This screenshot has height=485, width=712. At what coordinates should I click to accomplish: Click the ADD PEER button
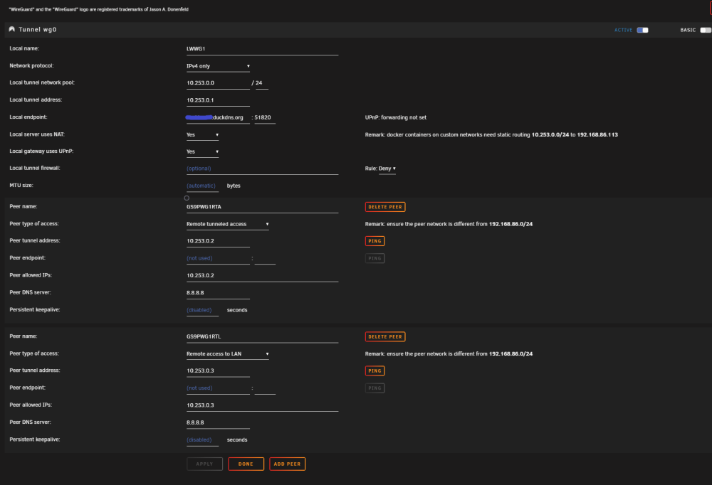coord(287,464)
